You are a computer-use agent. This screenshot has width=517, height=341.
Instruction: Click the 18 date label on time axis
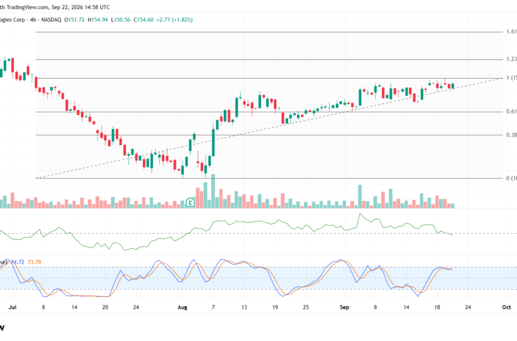tap(437, 308)
